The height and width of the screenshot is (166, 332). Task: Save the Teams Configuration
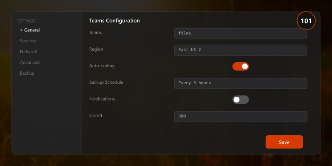pyautogui.click(x=284, y=142)
